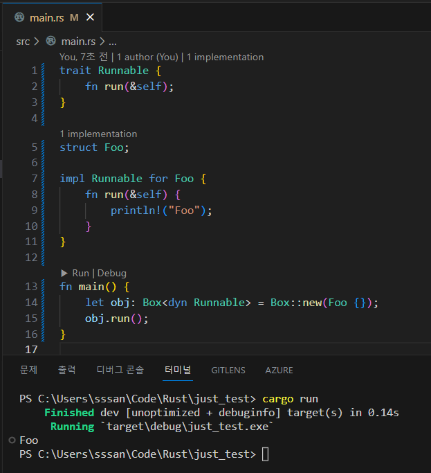The width and height of the screenshot is (431, 473).
Task: Select the 터미널 panel tab
Action: (x=178, y=370)
